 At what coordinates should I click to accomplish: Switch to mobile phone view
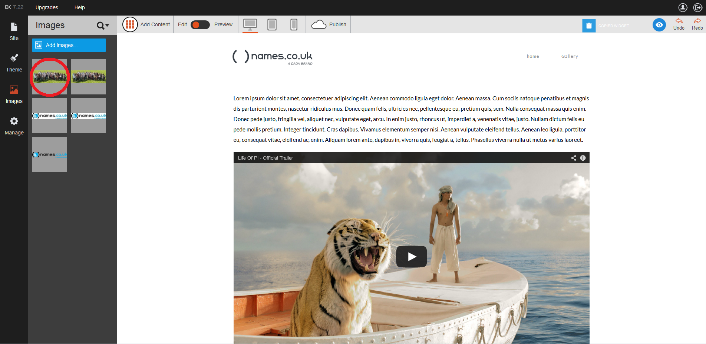(x=294, y=24)
